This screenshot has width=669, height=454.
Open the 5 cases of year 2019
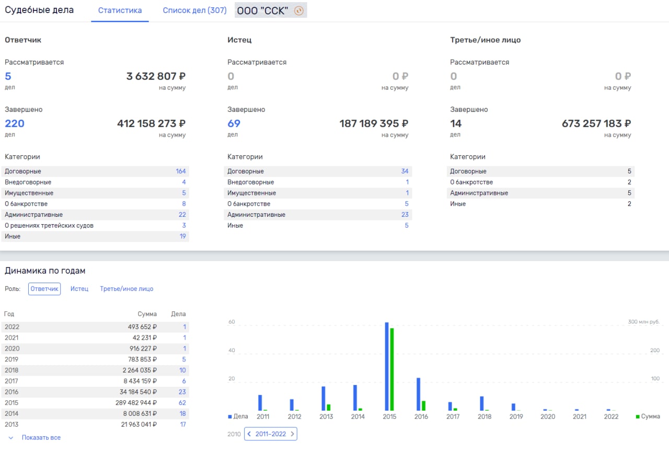point(184,359)
